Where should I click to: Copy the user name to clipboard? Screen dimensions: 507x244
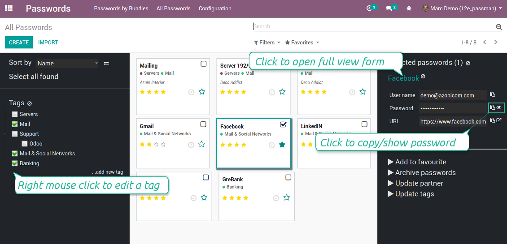[x=492, y=94]
